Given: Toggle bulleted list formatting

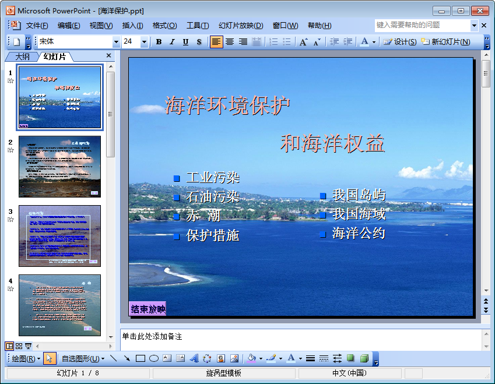Looking at the screenshot, I should pos(287,41).
